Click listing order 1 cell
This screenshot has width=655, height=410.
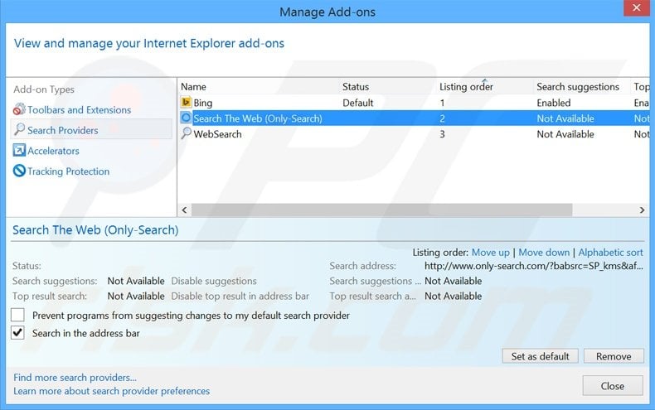[442, 103]
